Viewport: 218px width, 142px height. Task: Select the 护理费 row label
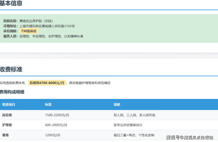click(7, 125)
